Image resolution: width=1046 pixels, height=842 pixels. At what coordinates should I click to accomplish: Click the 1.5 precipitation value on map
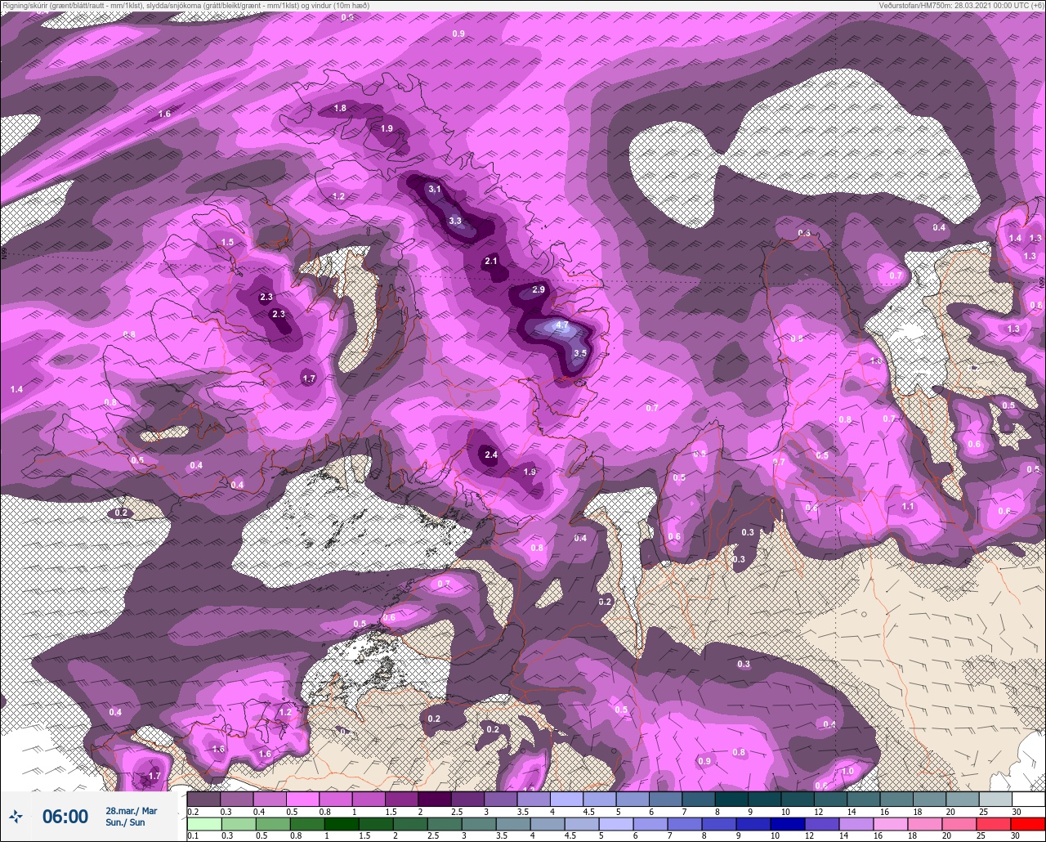[x=227, y=242]
